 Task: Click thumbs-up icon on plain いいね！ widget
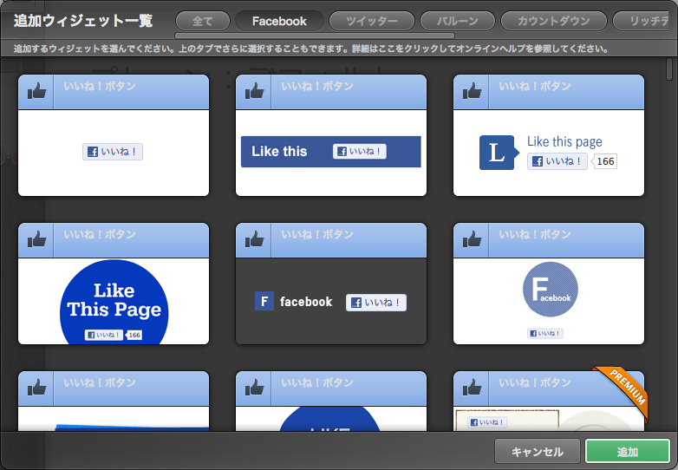click(36, 92)
